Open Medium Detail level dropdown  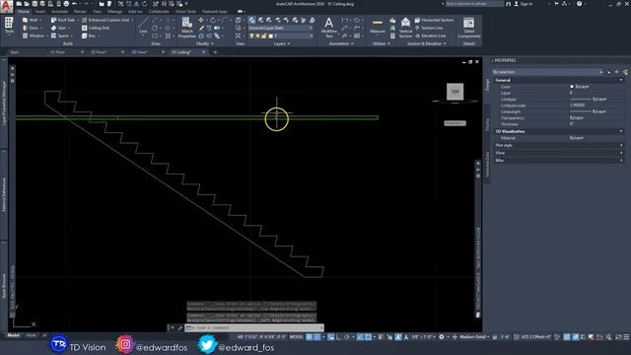474,337
